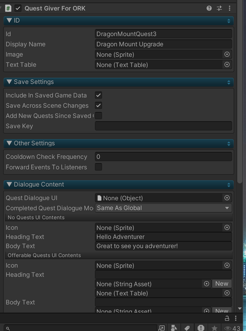Click the Save Key input field
Viewport: 246px width, 331px height.
point(163,126)
